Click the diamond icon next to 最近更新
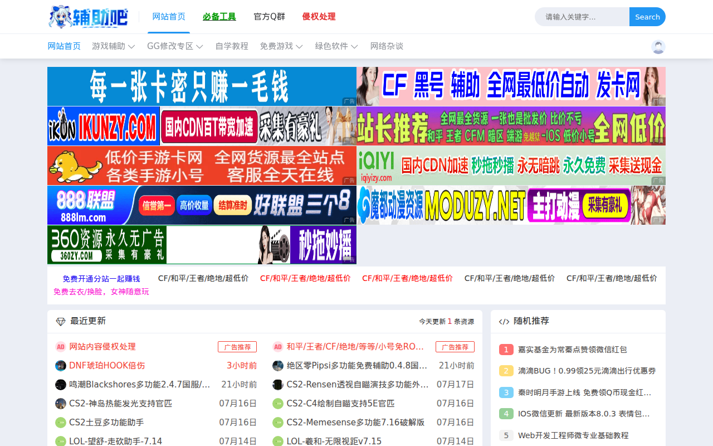This screenshot has height=446, width=713. [x=61, y=322]
